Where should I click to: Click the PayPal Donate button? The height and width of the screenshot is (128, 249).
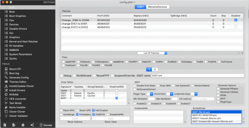[x=45, y=125]
